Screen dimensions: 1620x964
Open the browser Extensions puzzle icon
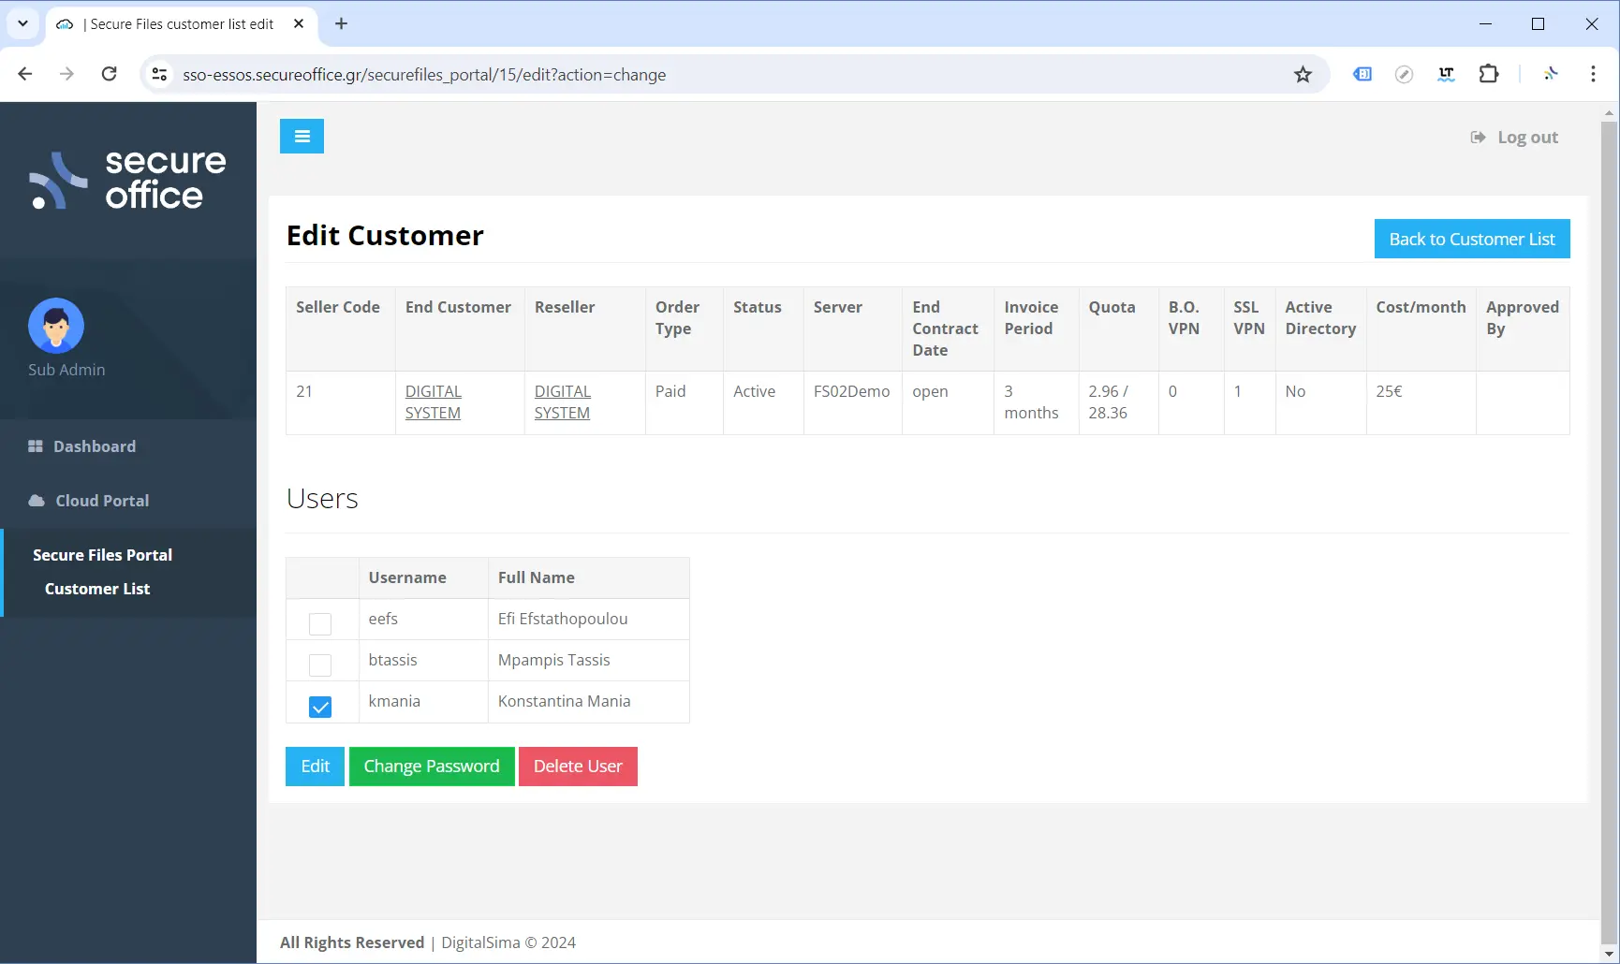[x=1489, y=74]
